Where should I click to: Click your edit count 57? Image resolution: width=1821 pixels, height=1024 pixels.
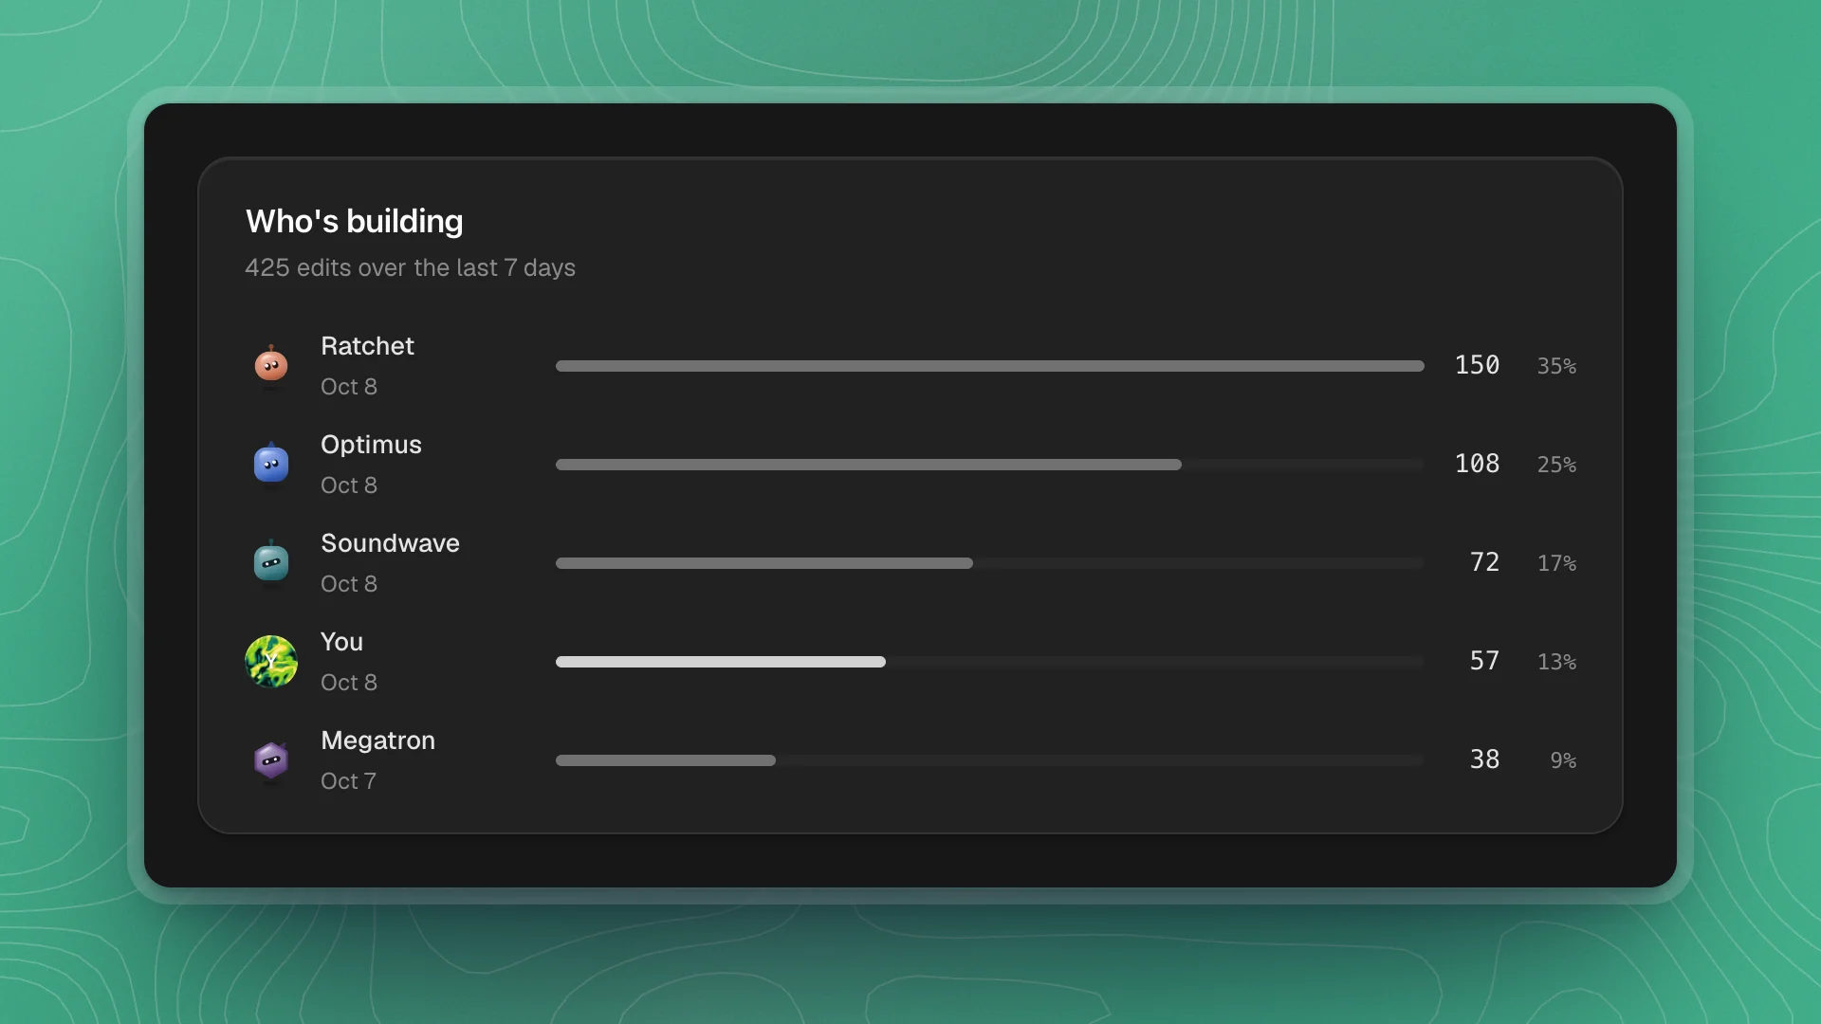pos(1484,661)
